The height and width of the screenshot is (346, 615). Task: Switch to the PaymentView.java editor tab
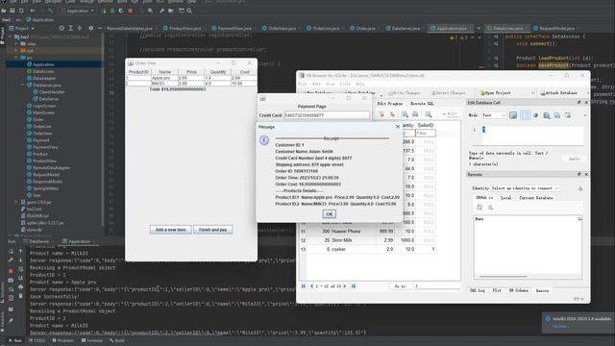pos(234,28)
